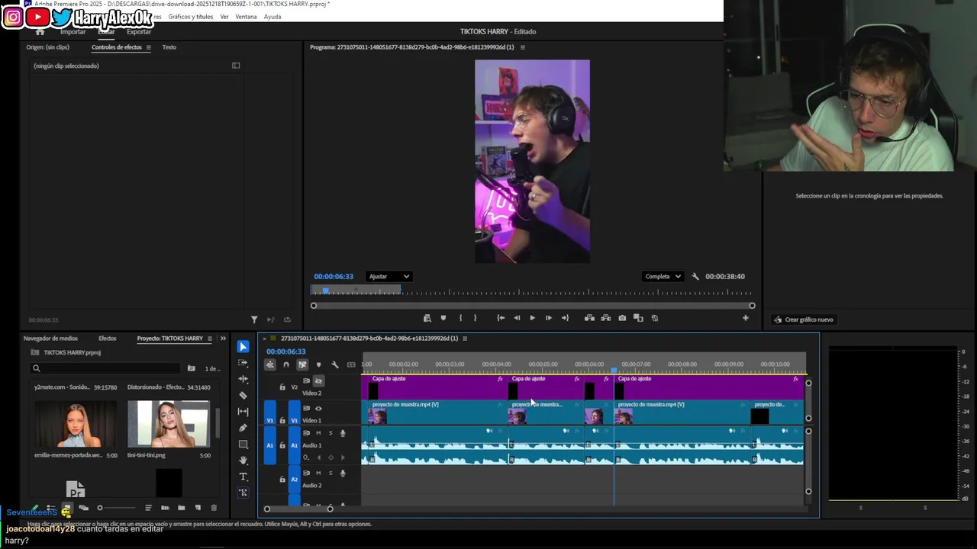Open the Ventana menu

tap(246, 17)
